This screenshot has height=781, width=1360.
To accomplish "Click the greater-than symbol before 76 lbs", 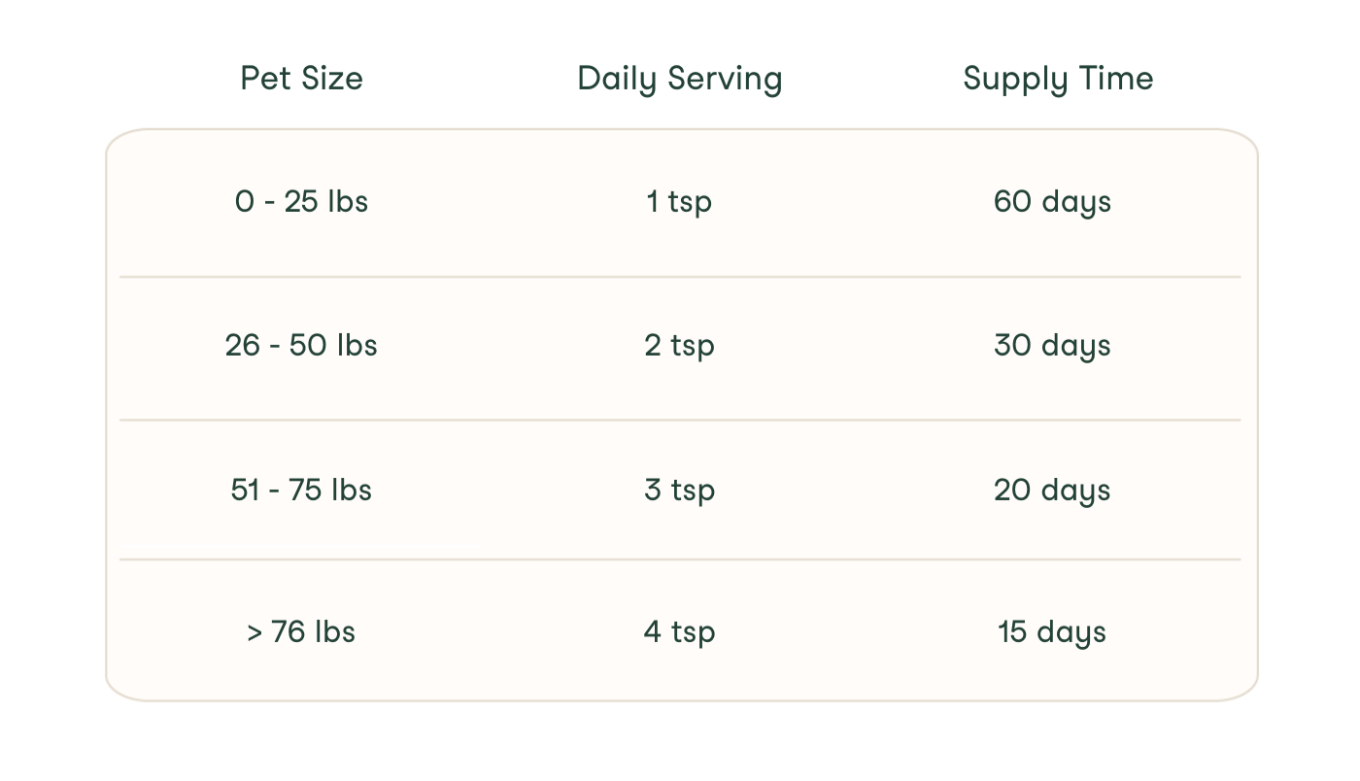I will [x=255, y=632].
